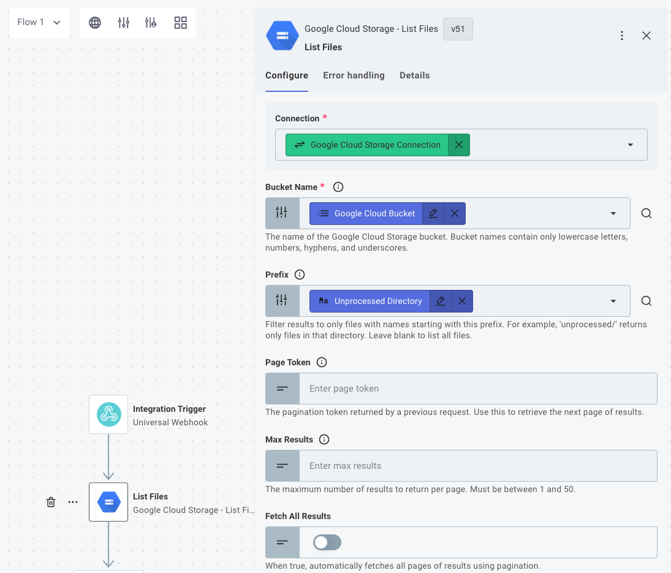This screenshot has width=671, height=573.
Task: Select the Integration Trigger node on the canvas
Action: pyautogui.click(x=108, y=414)
